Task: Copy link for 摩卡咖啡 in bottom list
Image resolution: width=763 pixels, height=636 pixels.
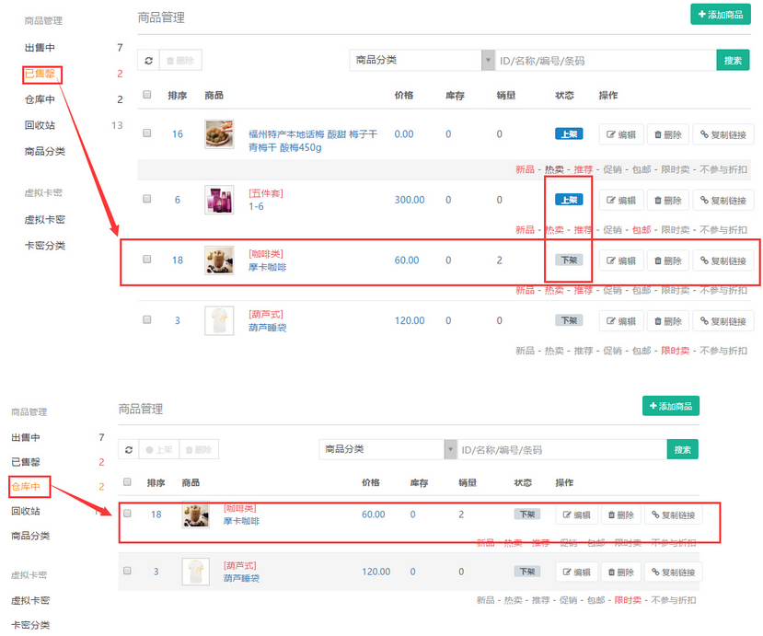Action: click(x=672, y=515)
